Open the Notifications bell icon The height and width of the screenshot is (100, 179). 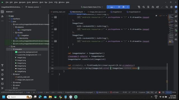coord(176,12)
